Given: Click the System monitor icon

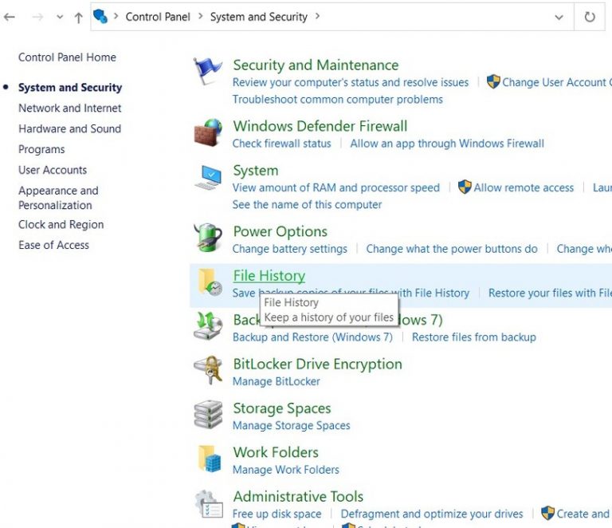Looking at the screenshot, I should (208, 178).
